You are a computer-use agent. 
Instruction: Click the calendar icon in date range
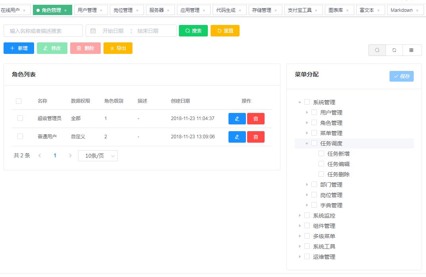pos(93,31)
